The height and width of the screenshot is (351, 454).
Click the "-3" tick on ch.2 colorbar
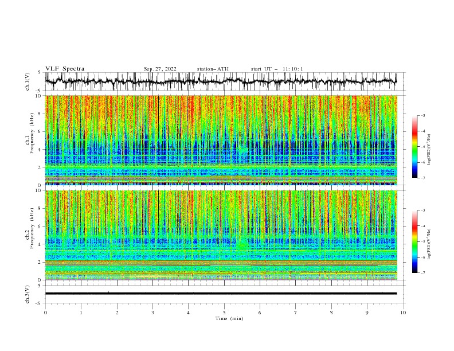422,210
